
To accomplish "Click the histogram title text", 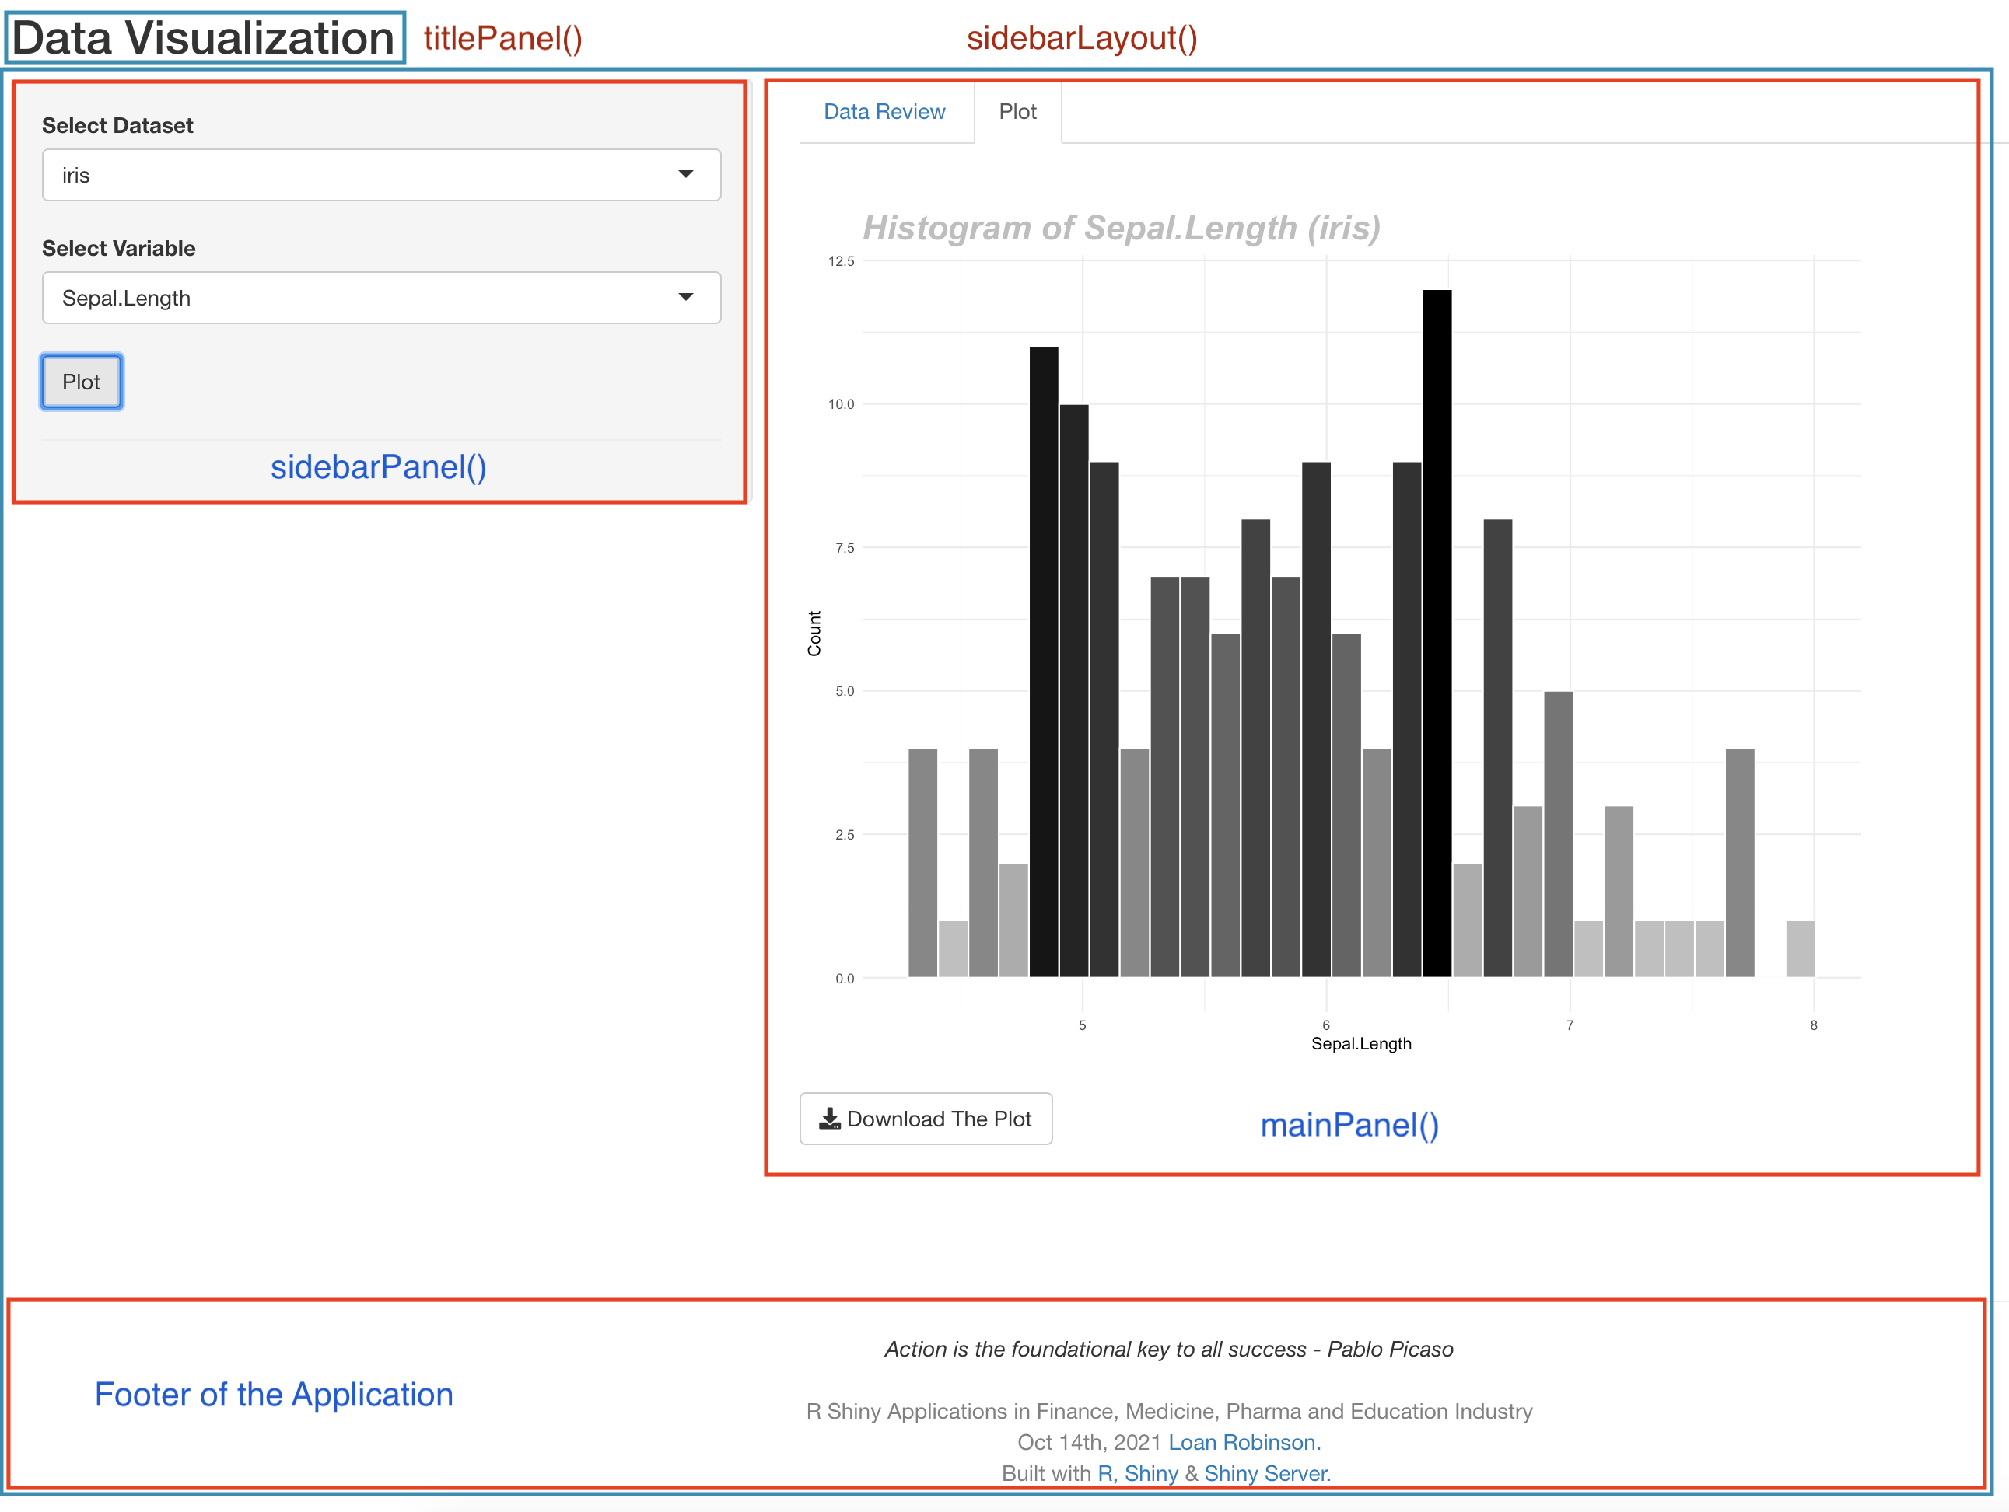I will click(1121, 228).
